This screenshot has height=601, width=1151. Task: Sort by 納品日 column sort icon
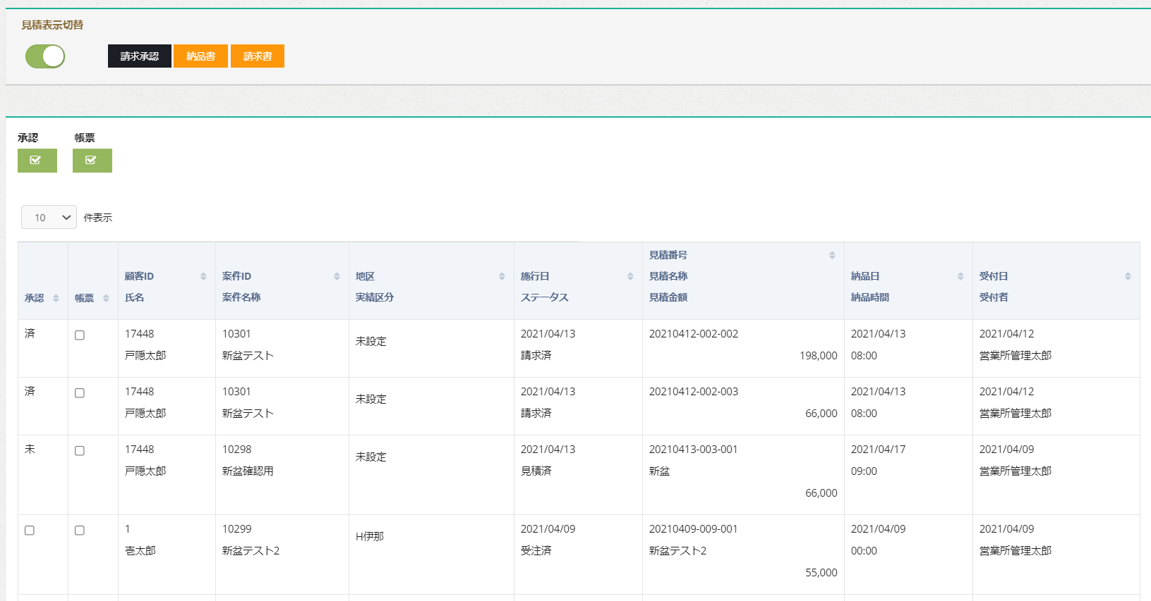pyautogui.click(x=960, y=276)
